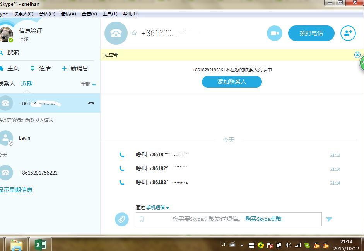This screenshot has width=364, height=251.
Task: Dismiss the 无应答 notification bar
Action: click(x=357, y=55)
